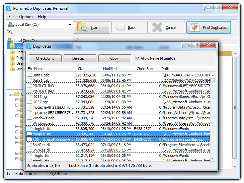Viewport: 244px width, 183px height.
Task: Maximize the Duplicates dialog window
Action: coord(196,45)
